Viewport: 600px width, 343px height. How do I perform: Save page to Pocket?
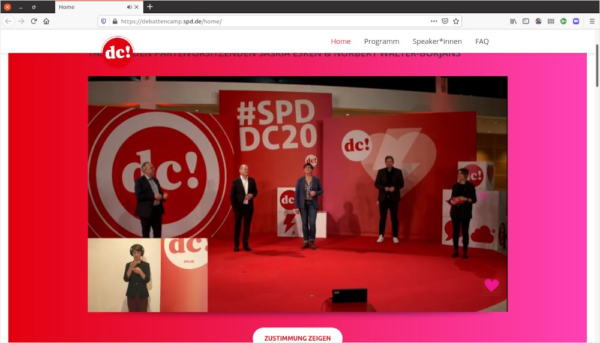(445, 22)
